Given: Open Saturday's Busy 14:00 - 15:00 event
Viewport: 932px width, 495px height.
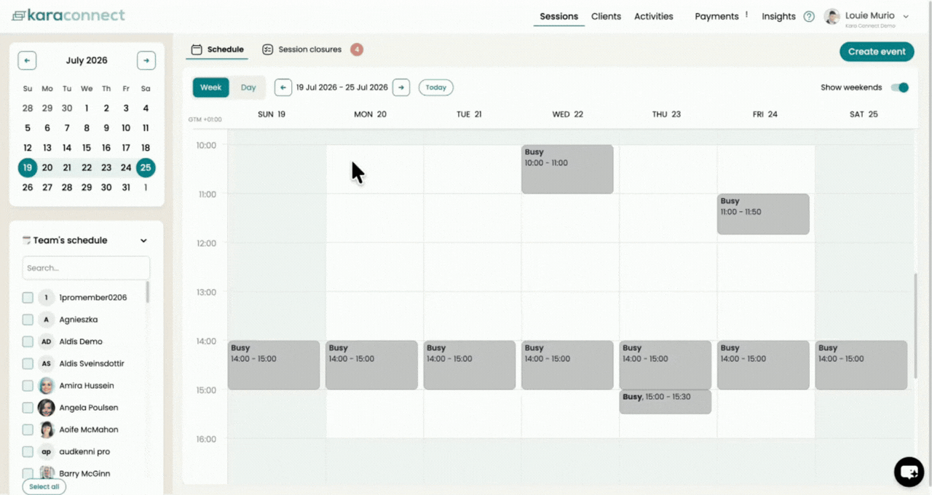Looking at the screenshot, I should click(861, 365).
